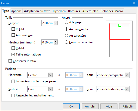
Task: Tick Respecter les enchaînements checkbox
Action: pyautogui.click(x=13, y=95)
